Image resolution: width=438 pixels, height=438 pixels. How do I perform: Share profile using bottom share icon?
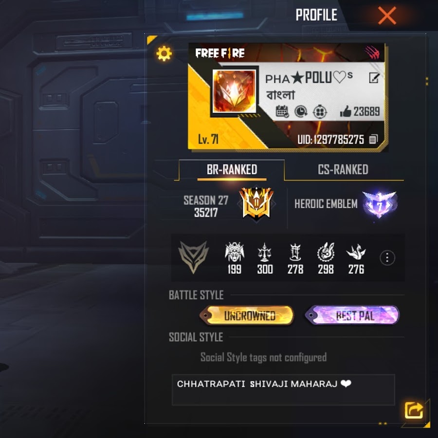(414, 410)
